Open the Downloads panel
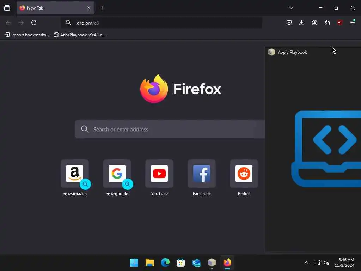The width and height of the screenshot is (361, 271). [302, 23]
